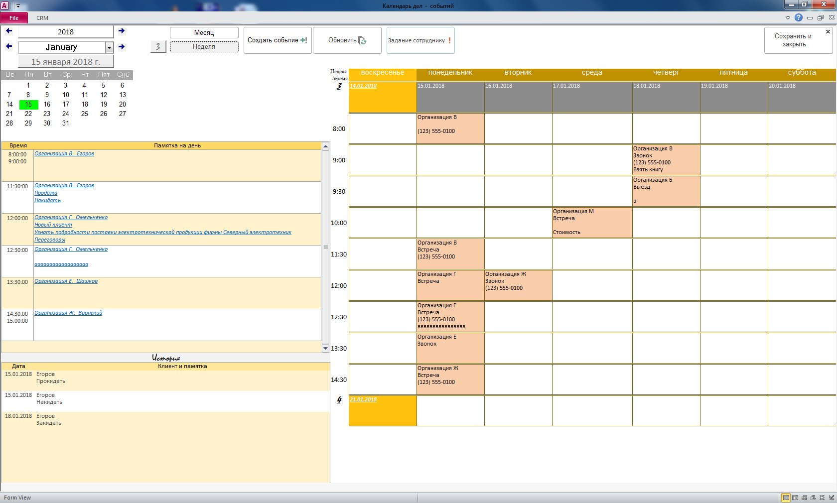Go to next year with right arrow beside 2018
The image size is (837, 503).
click(x=122, y=31)
